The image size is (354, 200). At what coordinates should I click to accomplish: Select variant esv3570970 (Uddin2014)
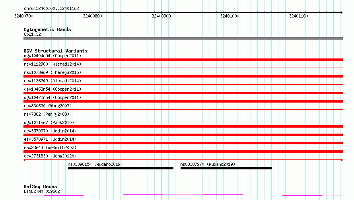(x=50, y=131)
